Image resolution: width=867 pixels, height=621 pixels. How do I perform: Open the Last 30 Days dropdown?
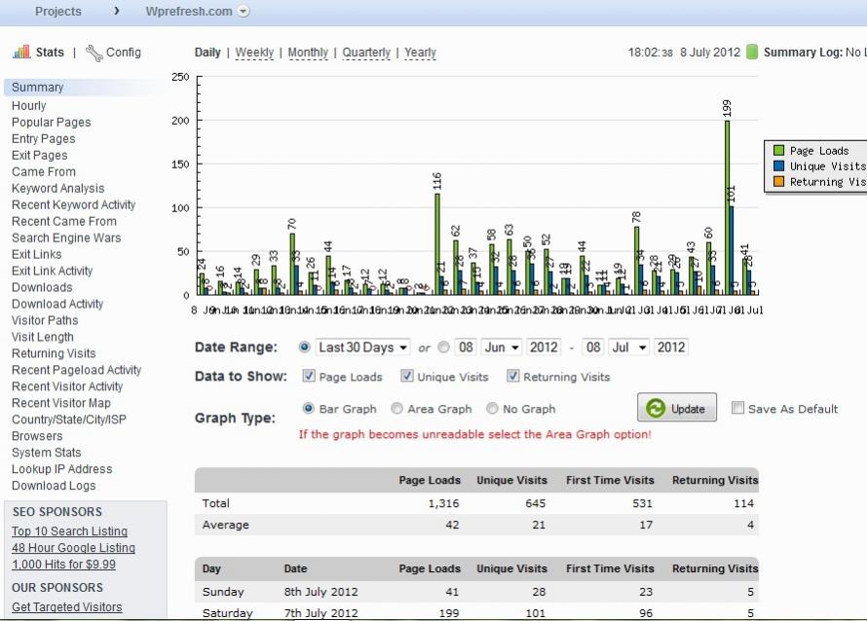(x=362, y=347)
